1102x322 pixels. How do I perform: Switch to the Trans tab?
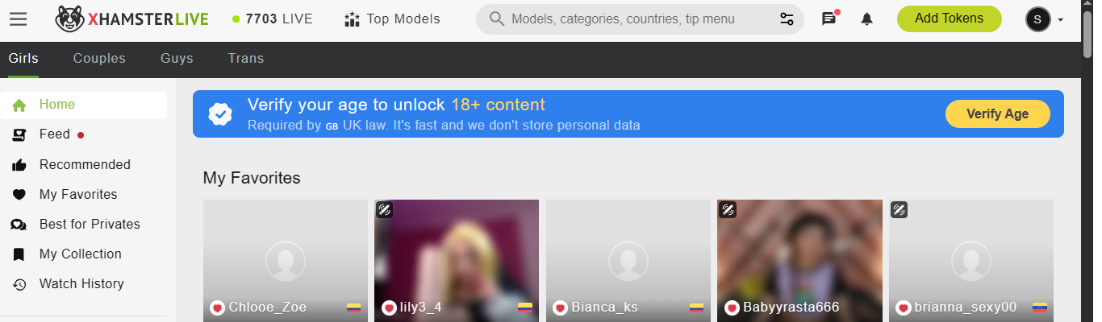[x=246, y=59]
